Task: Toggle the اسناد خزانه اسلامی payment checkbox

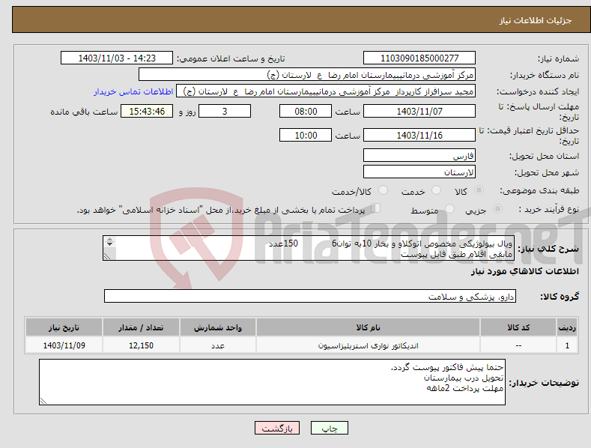Action: [x=376, y=208]
